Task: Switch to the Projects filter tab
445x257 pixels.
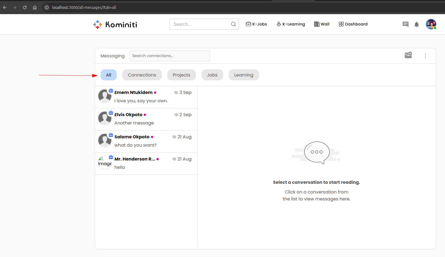Action: pos(181,75)
